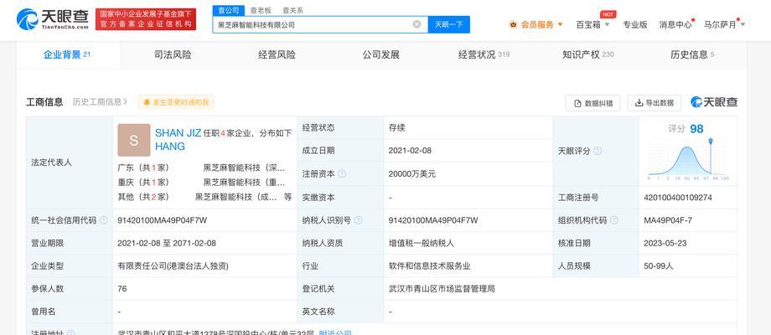Viewport: 771px width, 335px height.
Task: Click 有限责任公司(港澳台法人独资) enterprise type
Action: coord(173,265)
